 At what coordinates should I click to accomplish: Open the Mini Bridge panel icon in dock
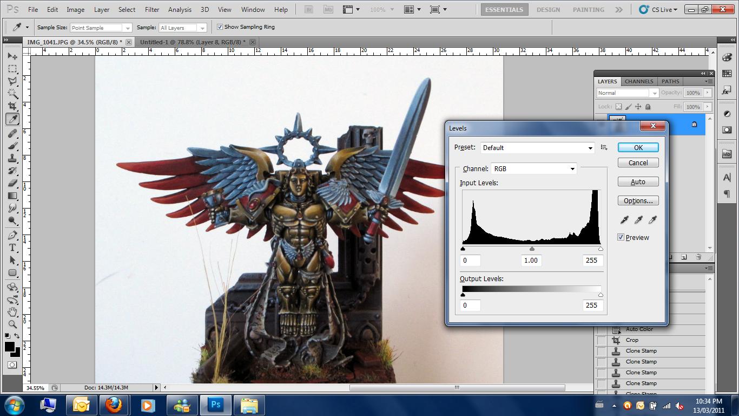click(x=727, y=154)
